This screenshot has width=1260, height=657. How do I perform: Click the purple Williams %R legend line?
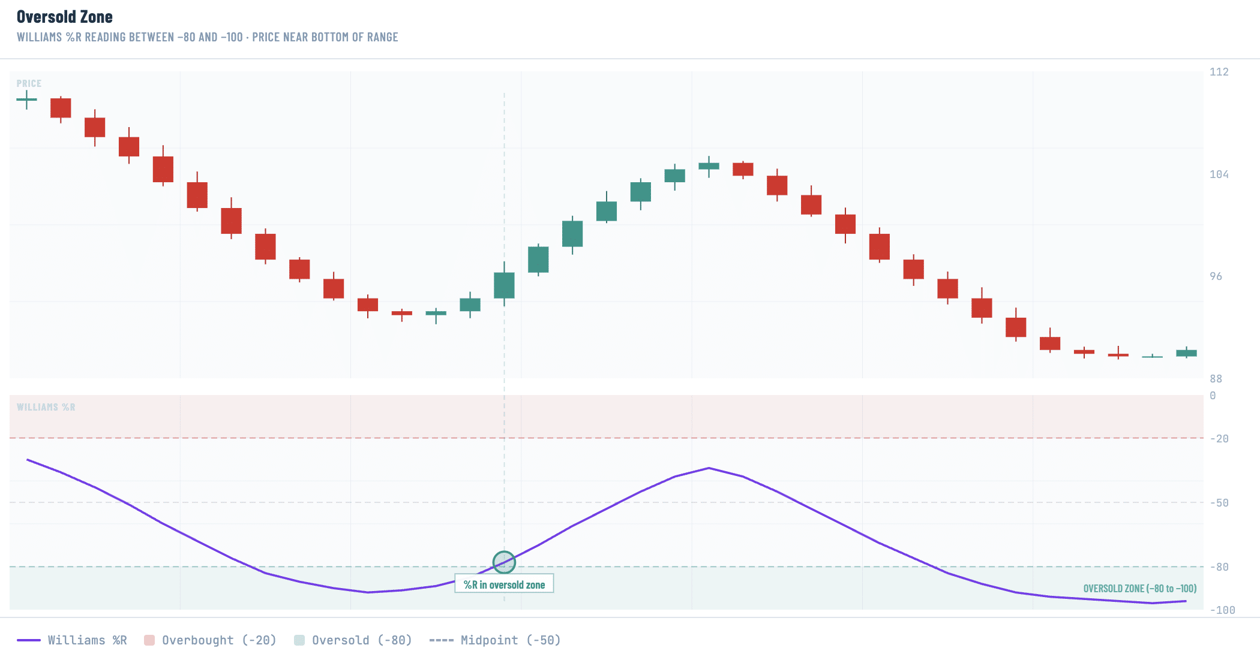click(29, 640)
